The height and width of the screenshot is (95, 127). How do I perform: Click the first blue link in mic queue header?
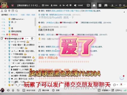point(23,15)
